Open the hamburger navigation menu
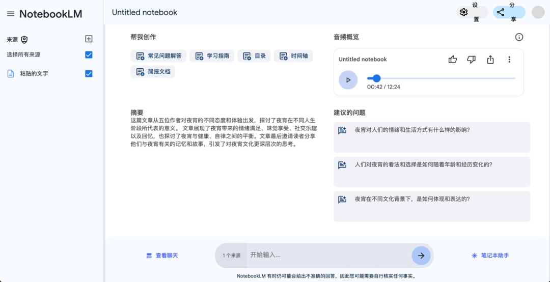This screenshot has height=282, width=550. 11,14
